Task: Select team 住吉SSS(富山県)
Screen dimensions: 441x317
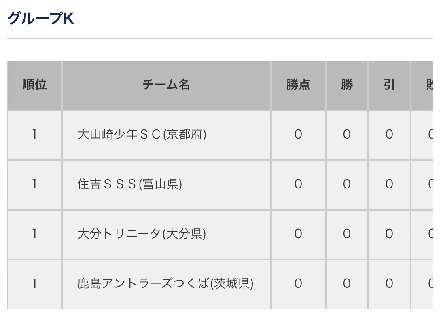Action: tap(129, 184)
